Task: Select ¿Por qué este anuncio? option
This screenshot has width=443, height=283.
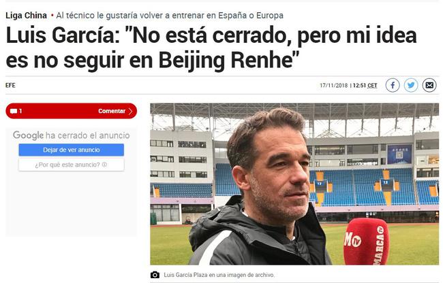Action: click(x=71, y=165)
